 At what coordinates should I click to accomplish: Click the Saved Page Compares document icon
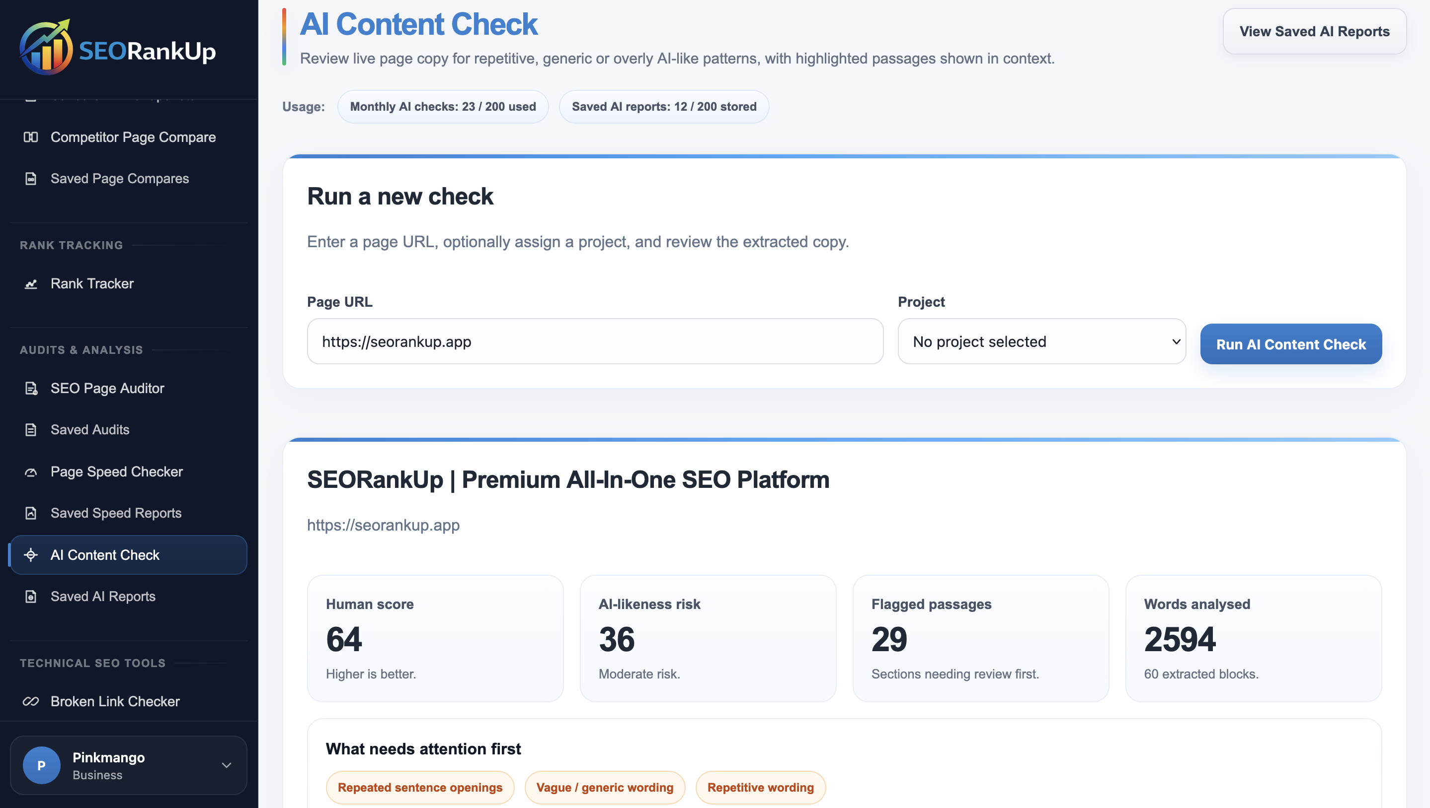click(30, 179)
